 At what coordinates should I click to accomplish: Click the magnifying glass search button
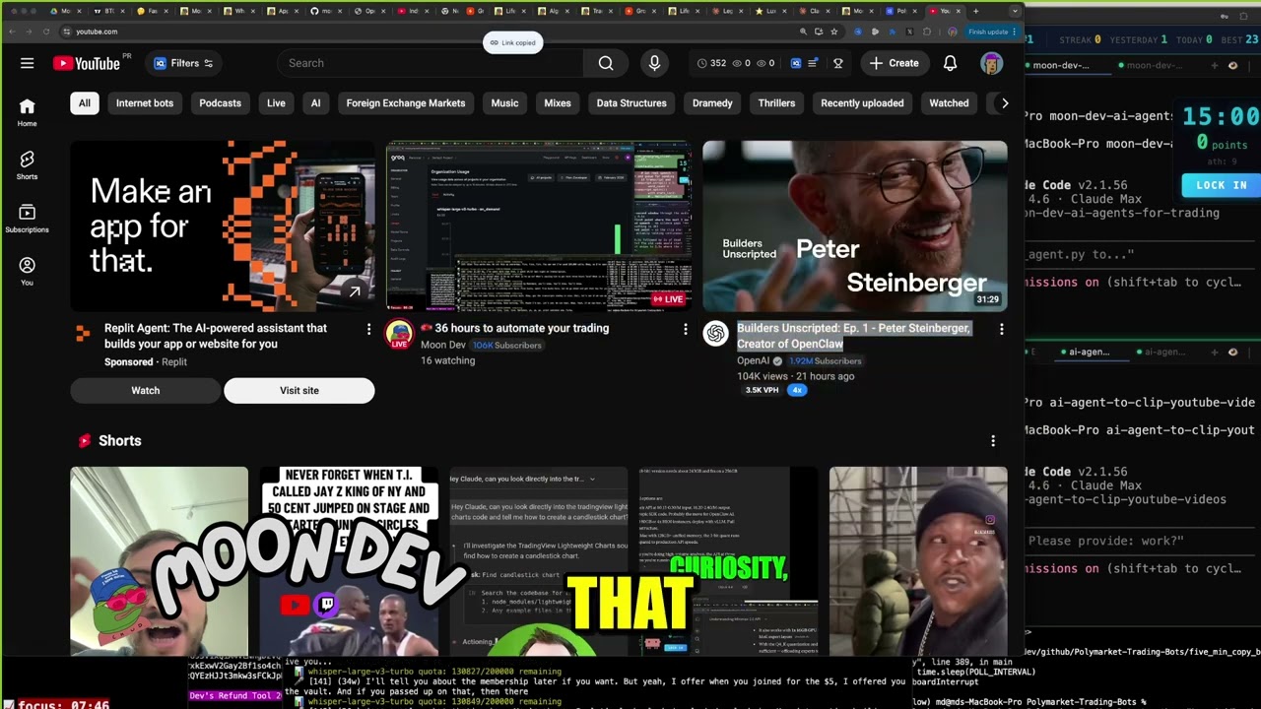tap(606, 63)
